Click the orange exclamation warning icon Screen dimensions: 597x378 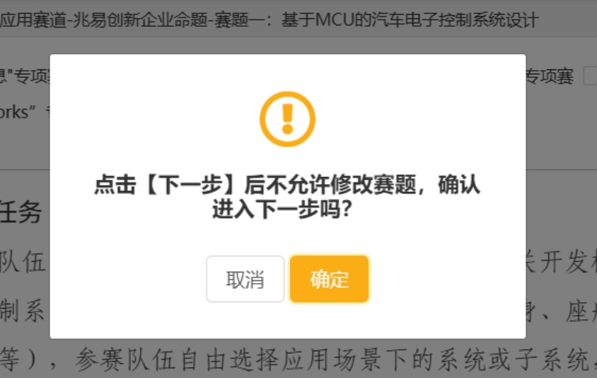[x=287, y=119]
